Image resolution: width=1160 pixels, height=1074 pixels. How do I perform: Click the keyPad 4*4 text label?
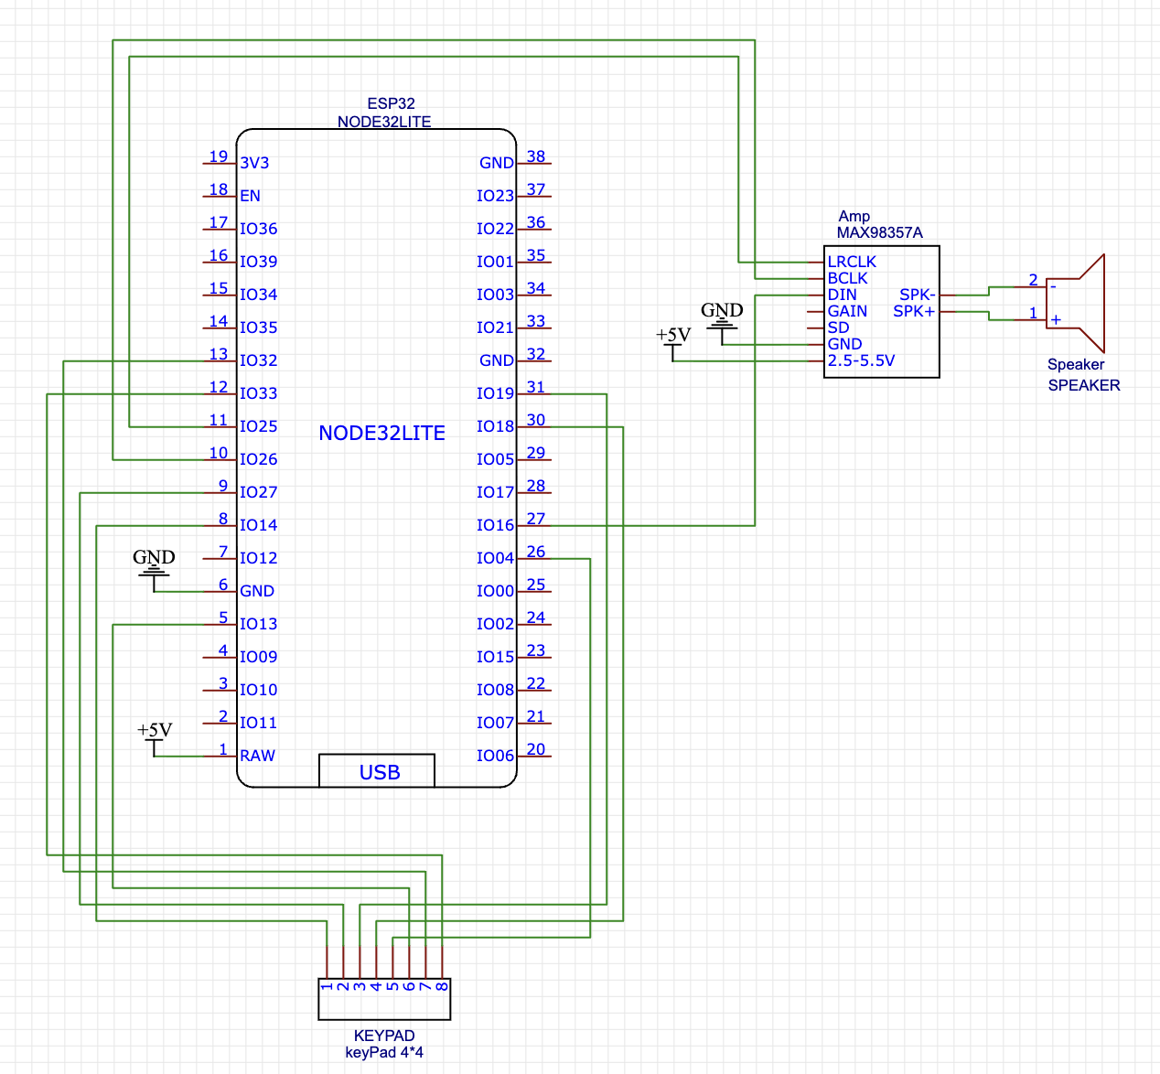coord(383,1052)
